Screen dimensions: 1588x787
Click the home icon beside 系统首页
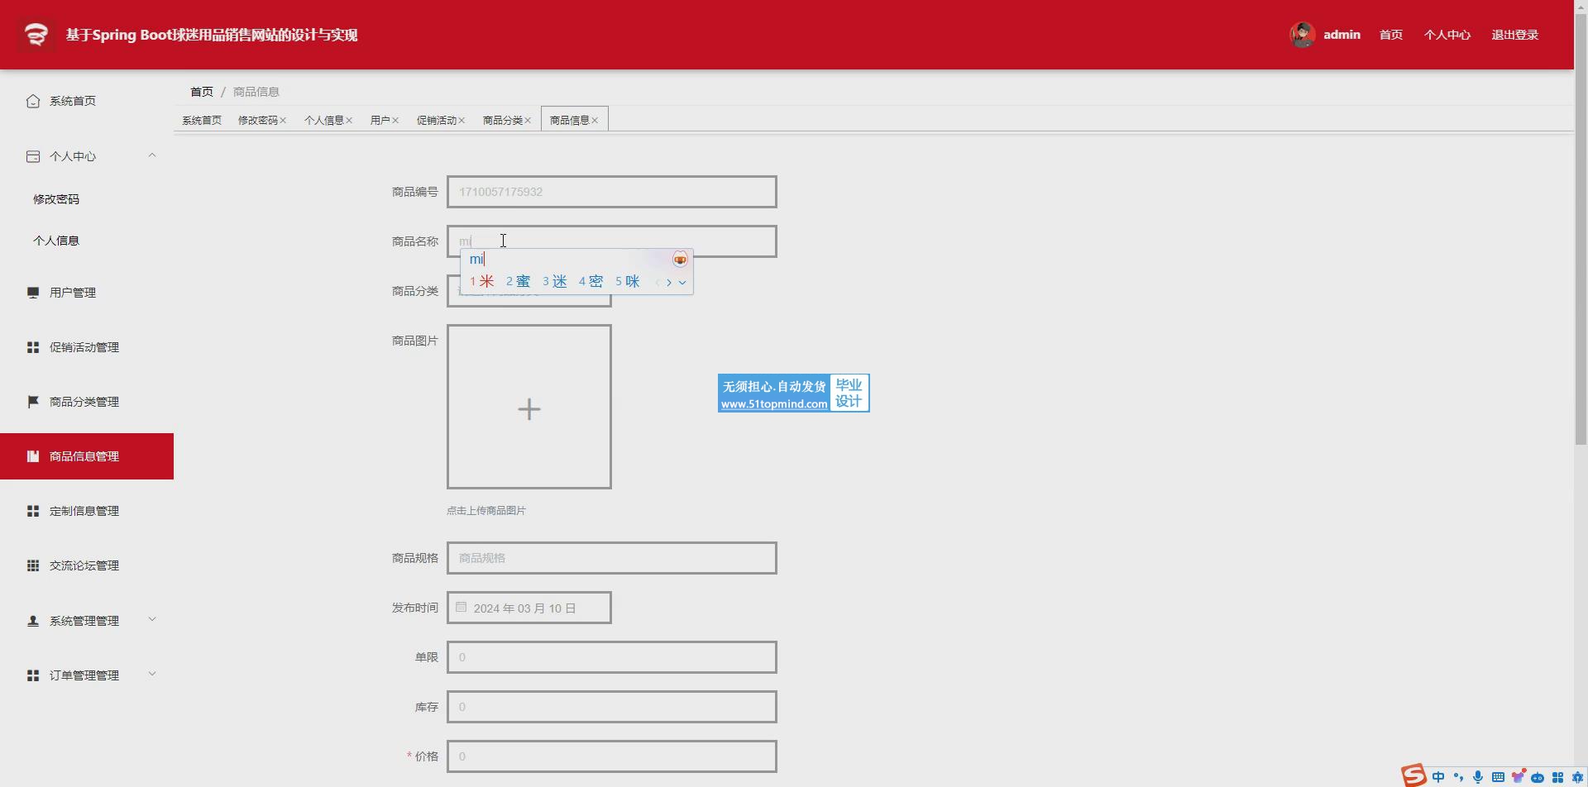(33, 101)
